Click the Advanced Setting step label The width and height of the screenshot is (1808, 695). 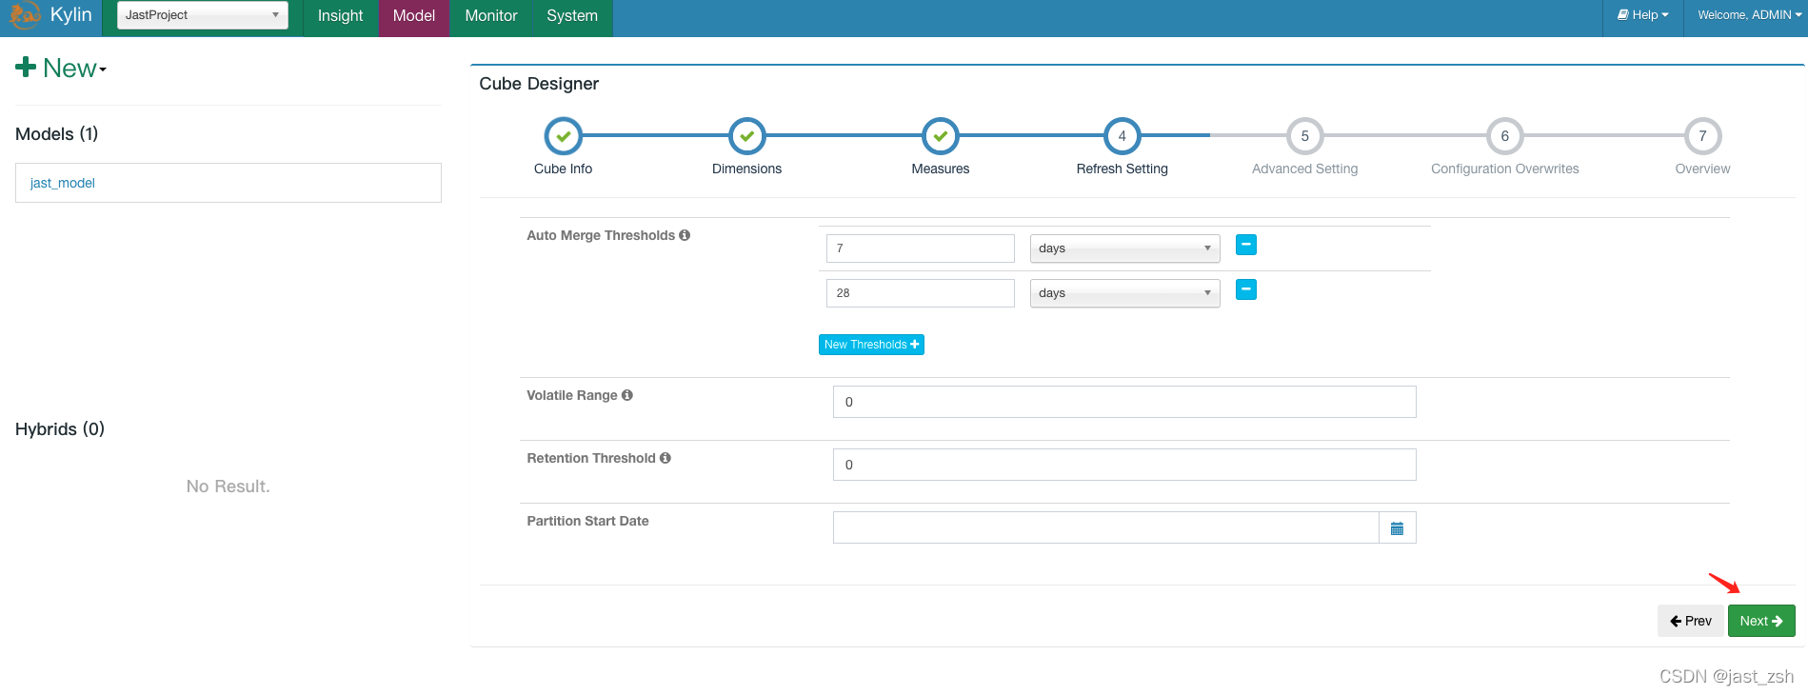pos(1305,169)
